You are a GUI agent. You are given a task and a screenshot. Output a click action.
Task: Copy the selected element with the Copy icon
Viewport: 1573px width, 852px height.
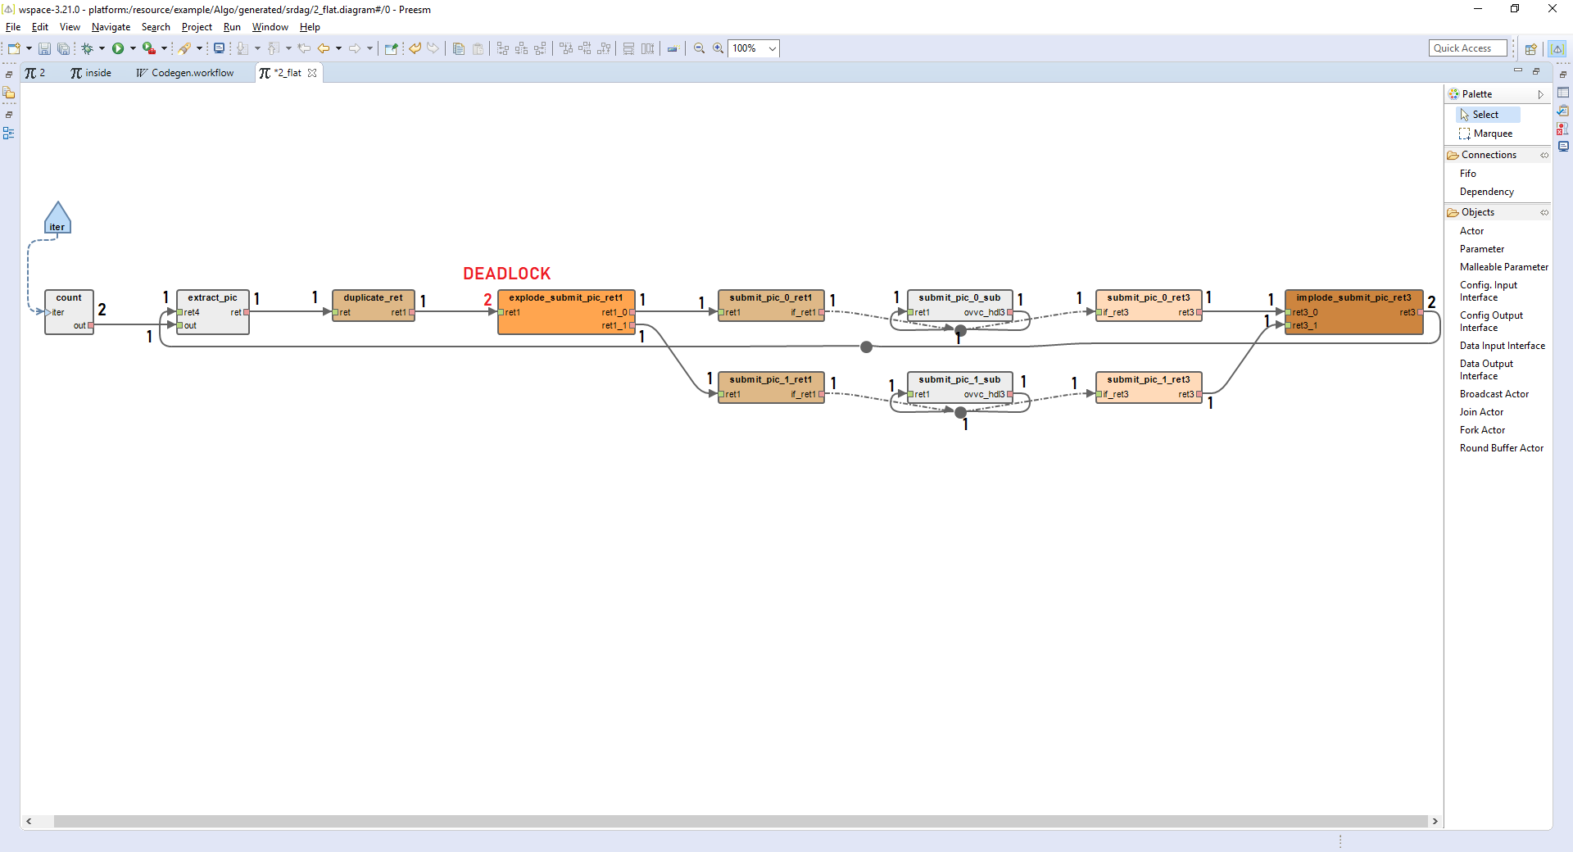click(x=458, y=48)
